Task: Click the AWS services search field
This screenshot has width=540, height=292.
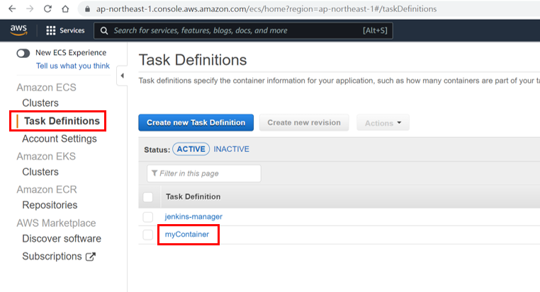Action: click(243, 31)
